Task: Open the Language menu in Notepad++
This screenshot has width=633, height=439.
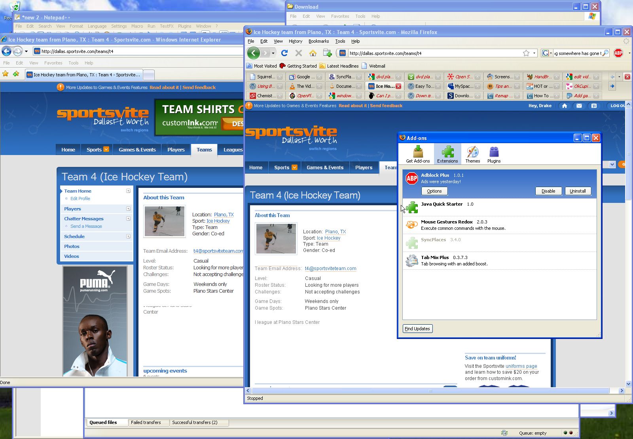Action: pyautogui.click(x=97, y=26)
